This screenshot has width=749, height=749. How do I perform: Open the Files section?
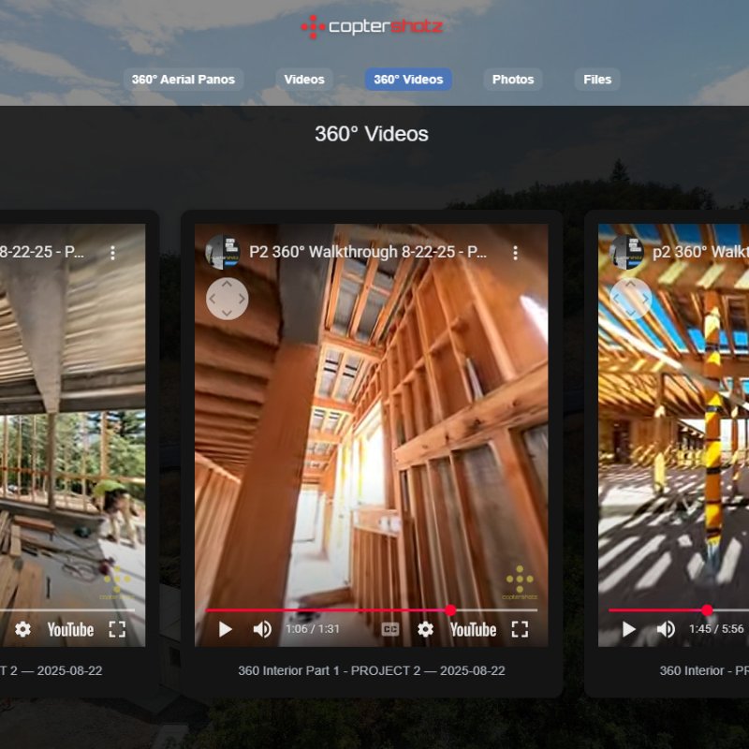(595, 80)
